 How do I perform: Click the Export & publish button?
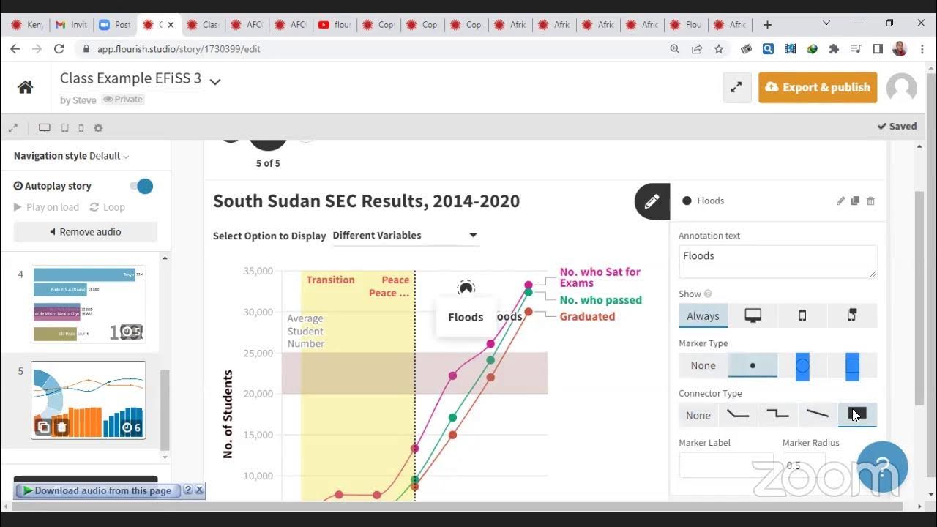pyautogui.click(x=818, y=87)
